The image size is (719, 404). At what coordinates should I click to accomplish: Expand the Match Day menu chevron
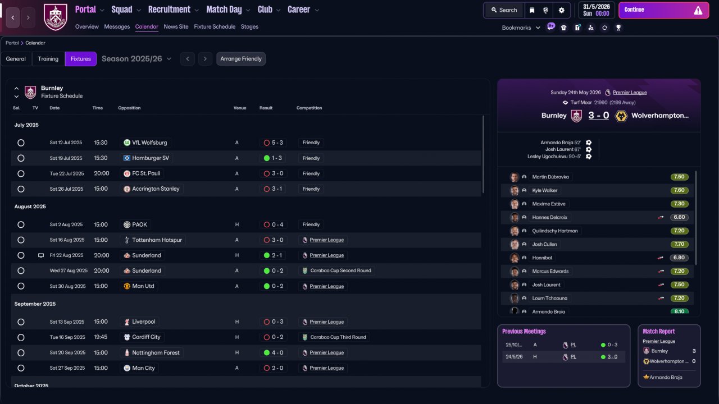point(248,10)
